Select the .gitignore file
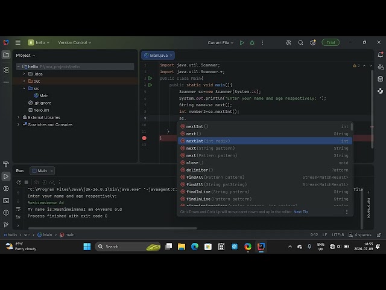 40,103
